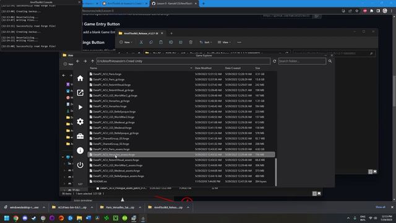Expand windowsdesktop exe download options

[x=44, y=208]
